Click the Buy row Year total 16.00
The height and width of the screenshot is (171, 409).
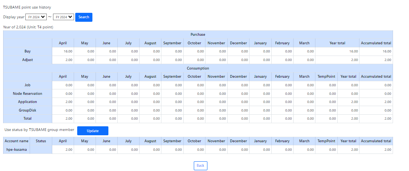coord(337,51)
